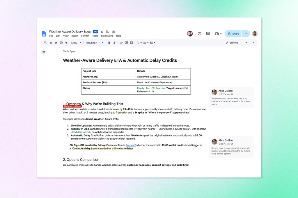Open the File menu
The image size is (298, 198).
51,36
